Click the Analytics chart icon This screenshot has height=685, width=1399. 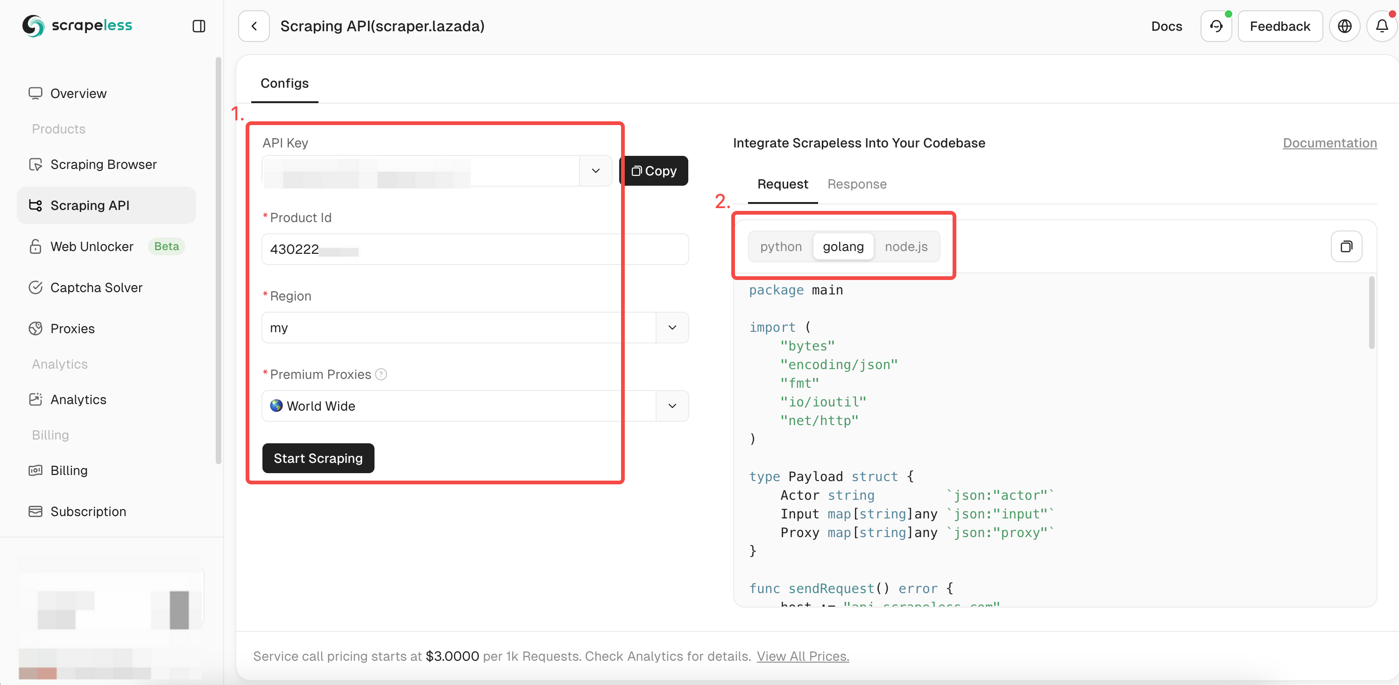[x=35, y=399]
